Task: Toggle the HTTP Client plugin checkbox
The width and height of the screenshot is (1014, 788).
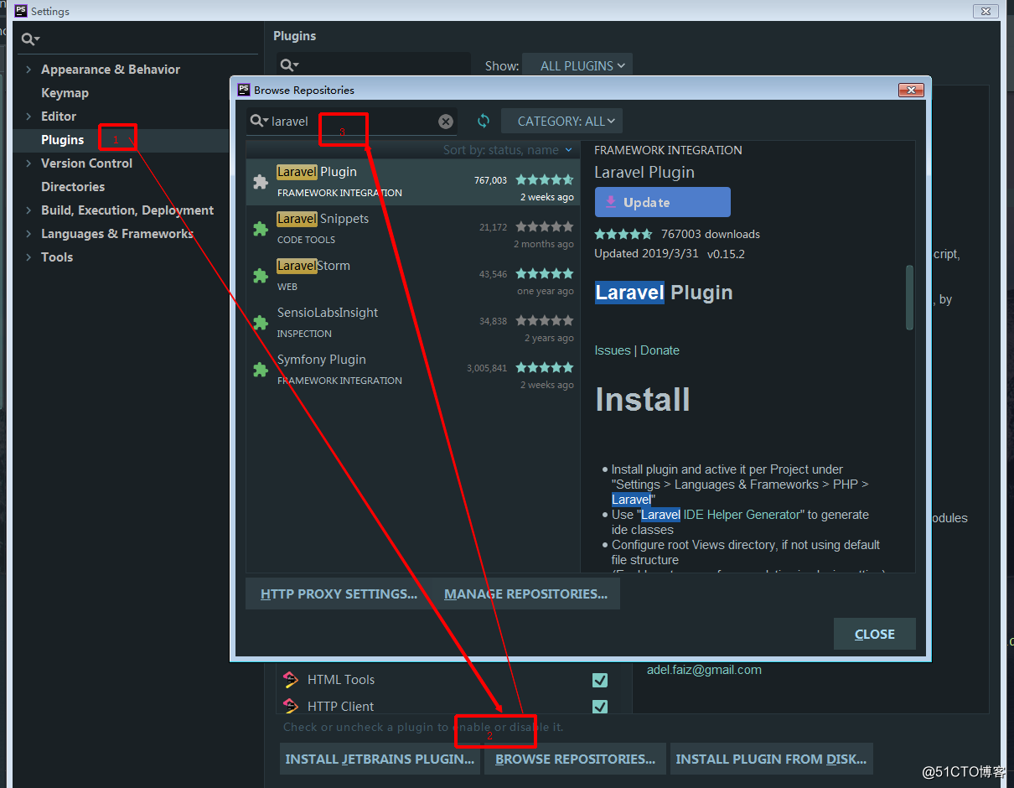Action: coord(600,707)
